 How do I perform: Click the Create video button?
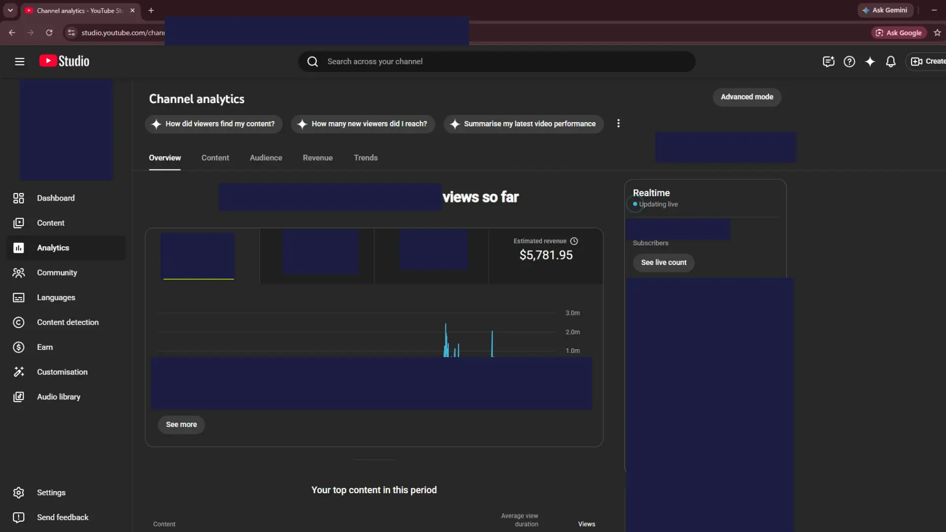click(x=927, y=62)
